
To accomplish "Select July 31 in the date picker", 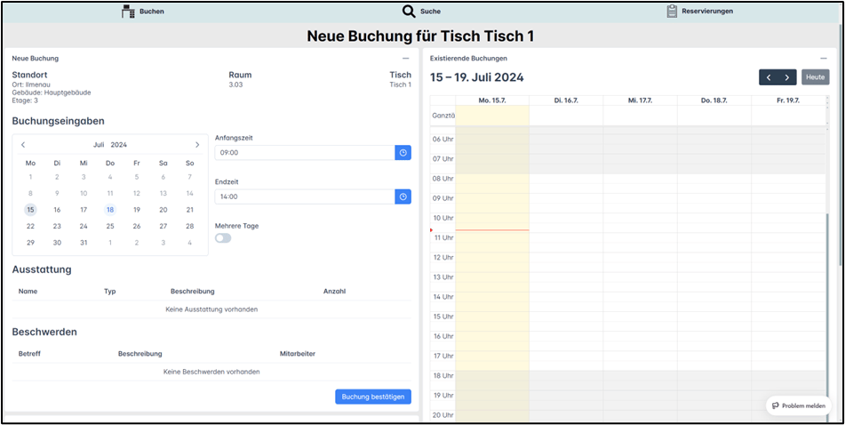I will tap(84, 243).
